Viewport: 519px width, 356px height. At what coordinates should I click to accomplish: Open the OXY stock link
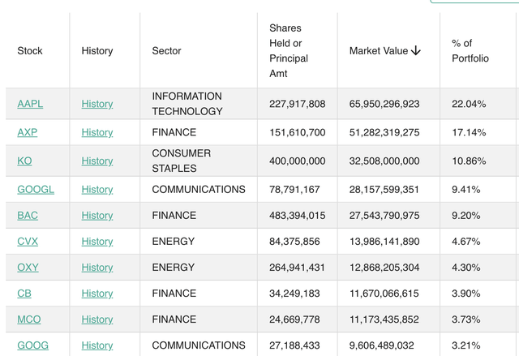[x=28, y=268]
